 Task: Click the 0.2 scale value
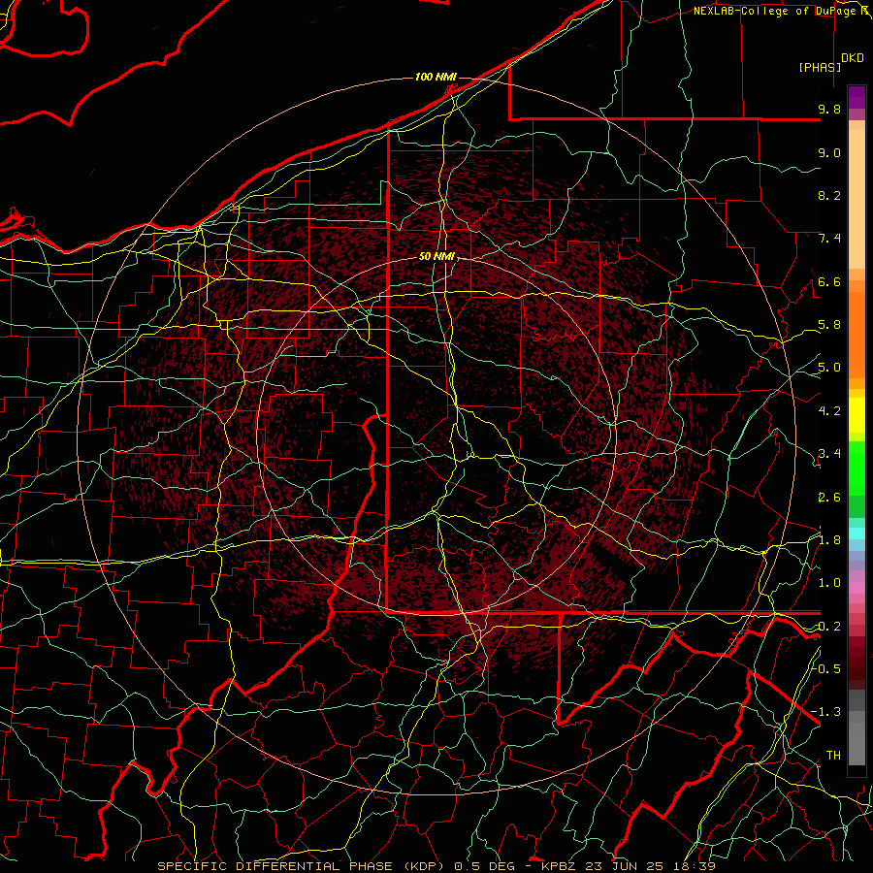(829, 627)
